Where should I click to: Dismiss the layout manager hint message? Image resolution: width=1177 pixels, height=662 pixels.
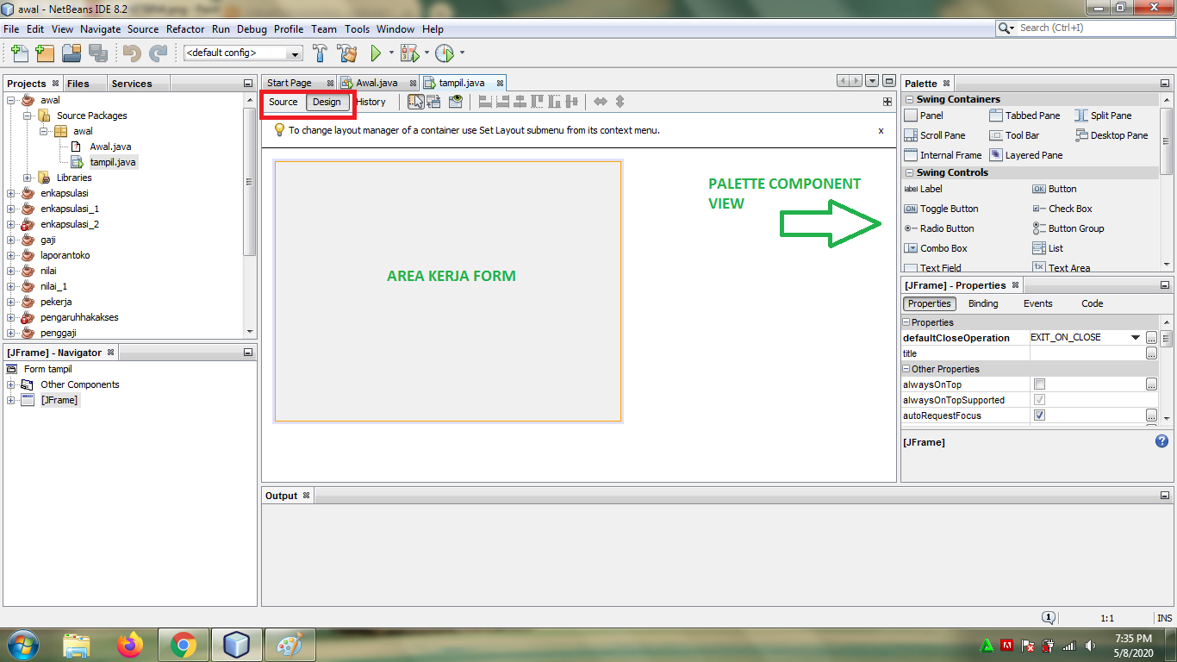(x=881, y=130)
